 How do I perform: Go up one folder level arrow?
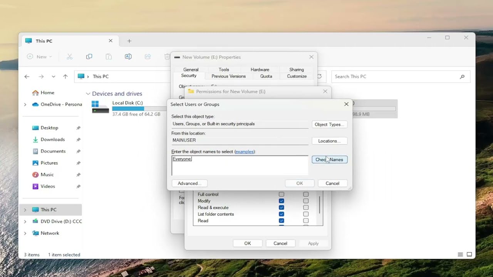(x=65, y=77)
